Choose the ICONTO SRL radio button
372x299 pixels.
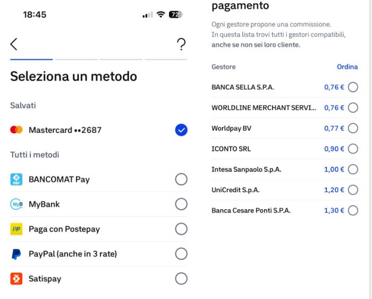point(353,149)
